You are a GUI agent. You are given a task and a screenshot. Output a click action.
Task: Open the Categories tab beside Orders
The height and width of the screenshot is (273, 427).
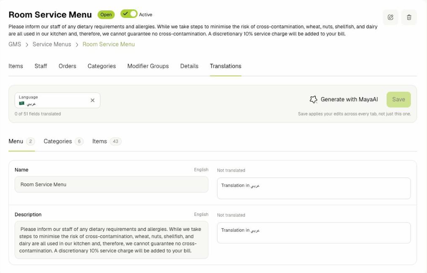102,66
